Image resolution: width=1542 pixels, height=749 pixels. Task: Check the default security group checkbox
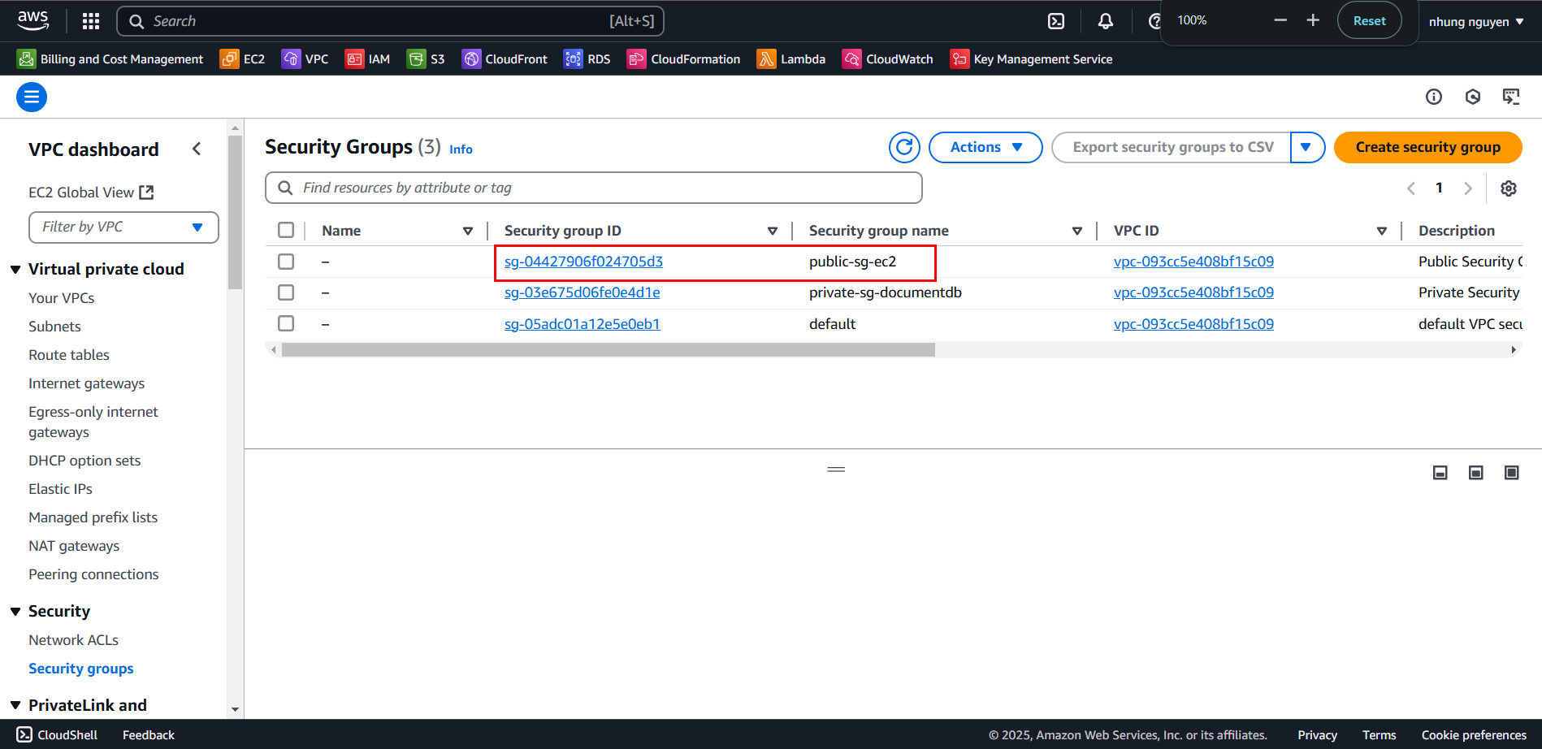tap(286, 323)
